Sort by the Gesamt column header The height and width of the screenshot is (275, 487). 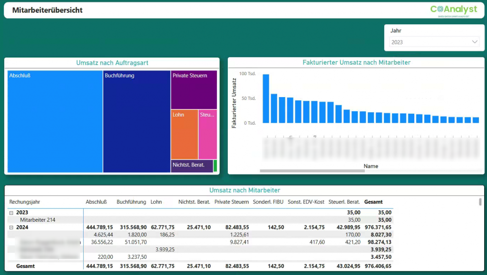coord(373,202)
